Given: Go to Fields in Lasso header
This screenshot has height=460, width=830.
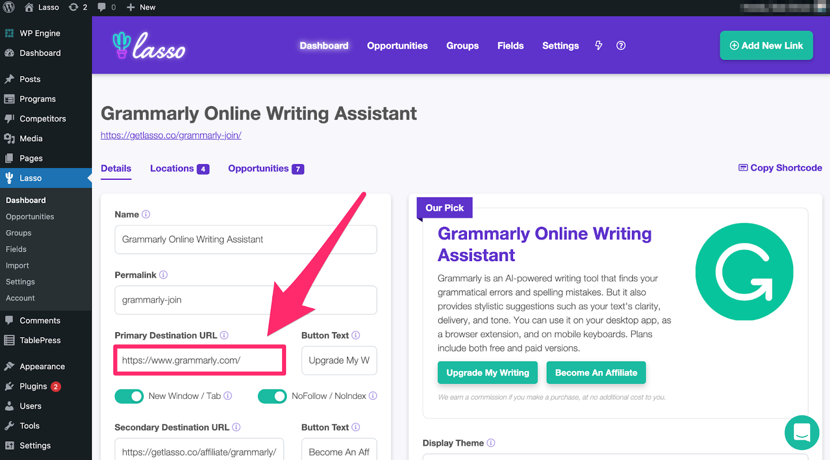Looking at the screenshot, I should pos(510,46).
